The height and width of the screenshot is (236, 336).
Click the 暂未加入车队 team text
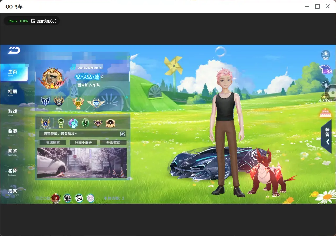click(x=88, y=85)
